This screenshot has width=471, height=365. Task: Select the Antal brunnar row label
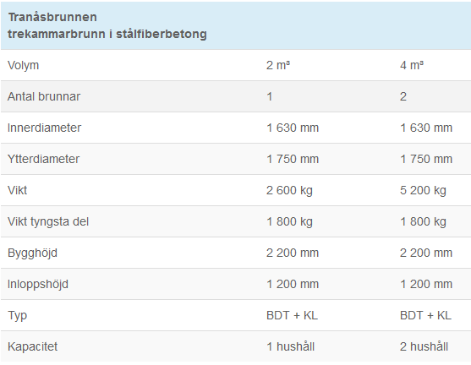click(44, 96)
